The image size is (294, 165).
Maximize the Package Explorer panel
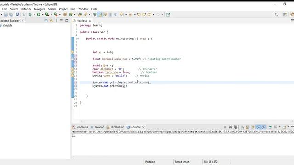tap(67, 20)
